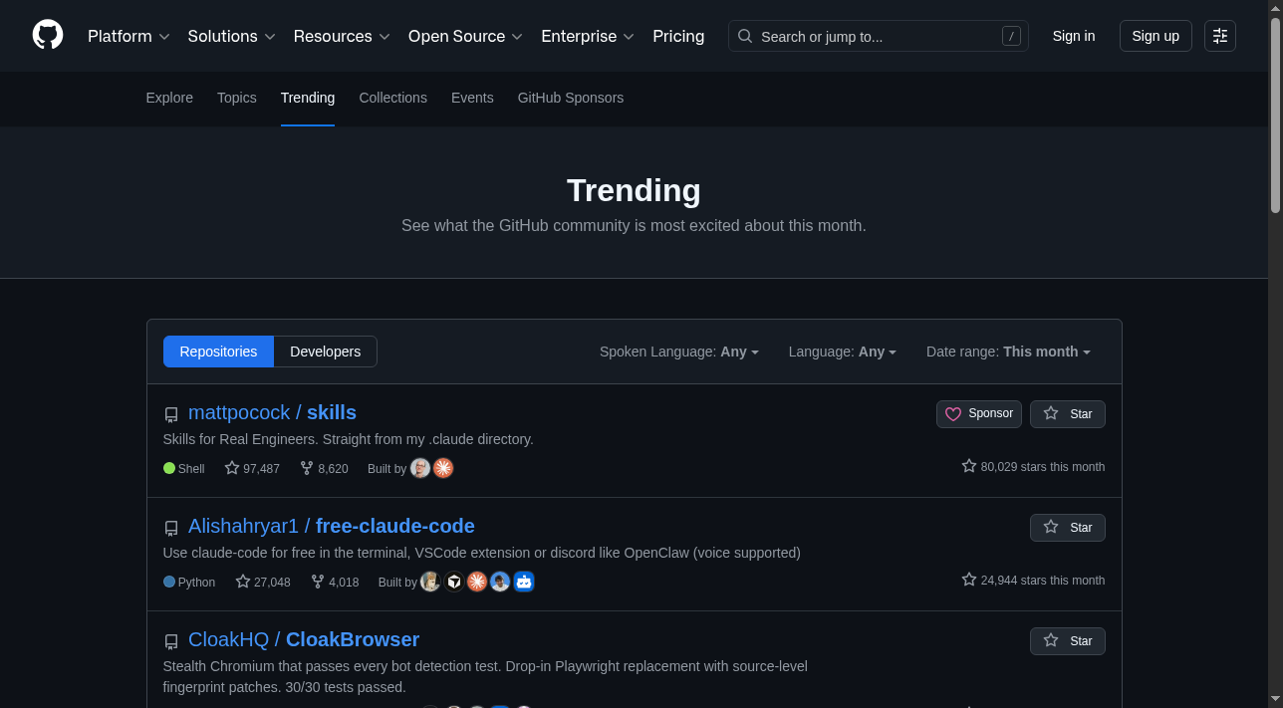
Task: Click 'Skills for Real Engineers' description
Action: click(349, 439)
